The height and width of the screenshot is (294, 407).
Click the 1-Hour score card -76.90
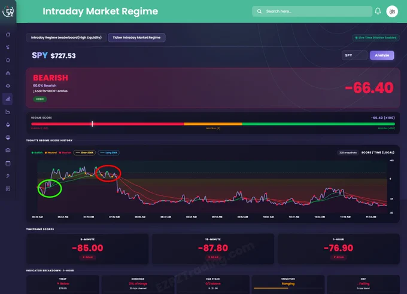tap(339, 249)
